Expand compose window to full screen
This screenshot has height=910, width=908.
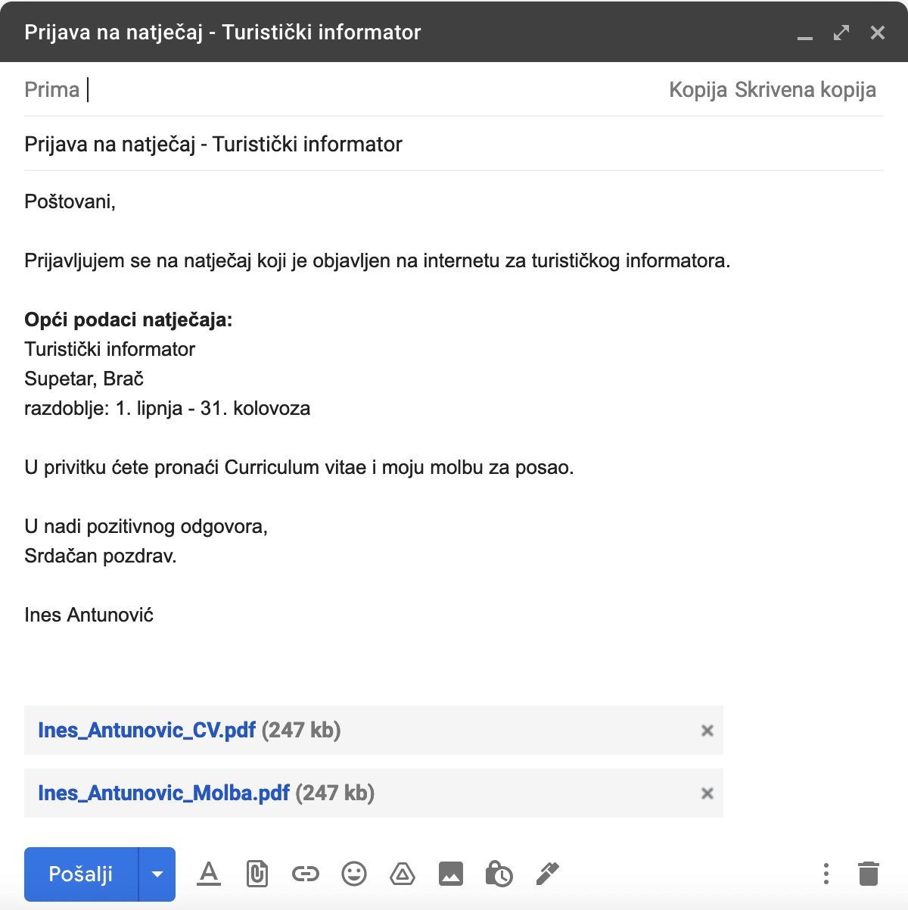841,33
